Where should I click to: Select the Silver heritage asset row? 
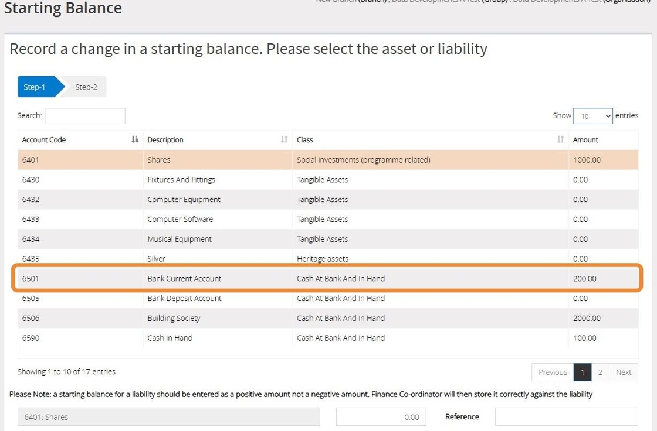pos(157,259)
